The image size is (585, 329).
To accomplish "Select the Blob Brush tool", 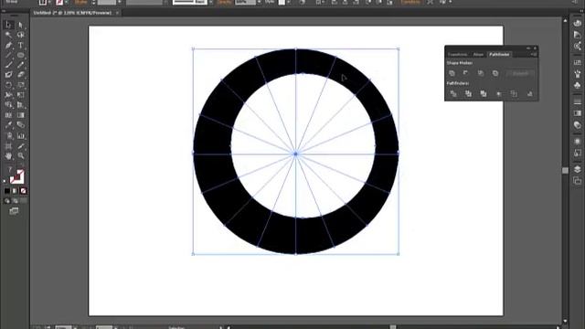I will 8,75.
